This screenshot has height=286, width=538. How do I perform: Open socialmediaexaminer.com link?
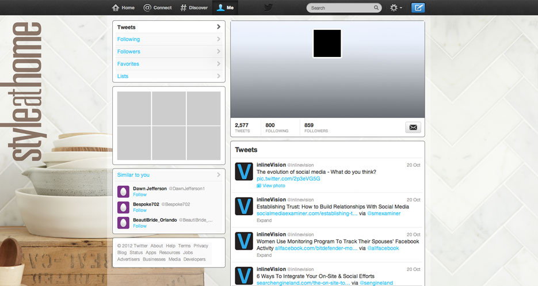pyautogui.click(x=307, y=213)
